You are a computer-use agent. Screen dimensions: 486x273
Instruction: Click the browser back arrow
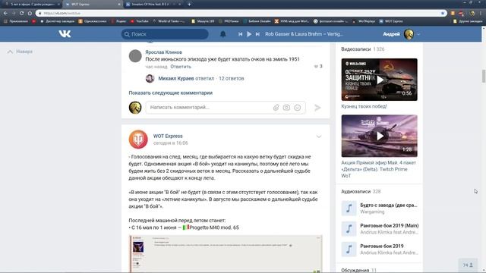[x=5, y=13]
